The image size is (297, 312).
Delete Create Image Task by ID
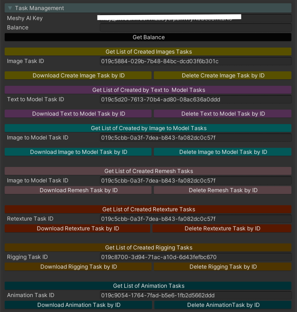(x=223, y=76)
